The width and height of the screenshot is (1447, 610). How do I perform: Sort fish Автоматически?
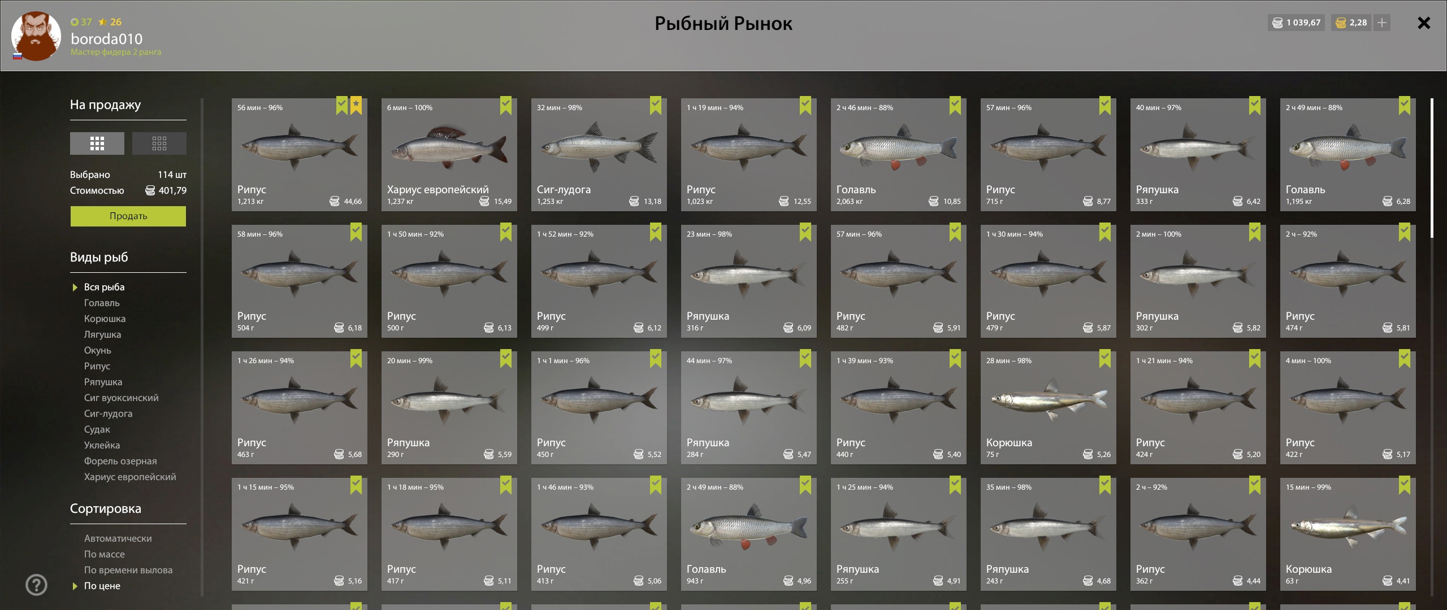click(x=118, y=538)
